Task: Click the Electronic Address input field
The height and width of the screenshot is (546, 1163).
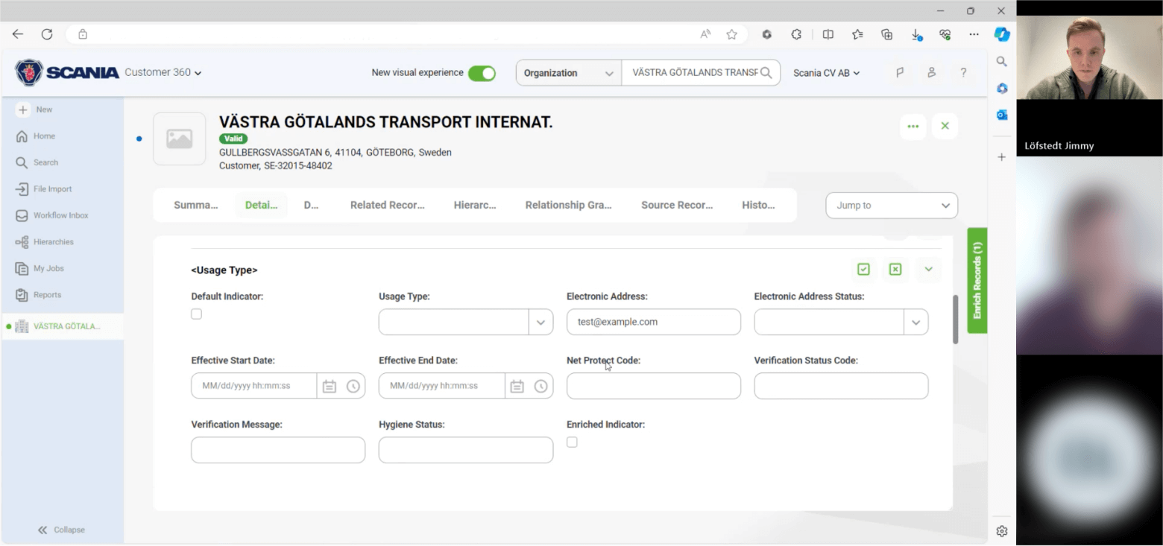Action: (x=654, y=323)
